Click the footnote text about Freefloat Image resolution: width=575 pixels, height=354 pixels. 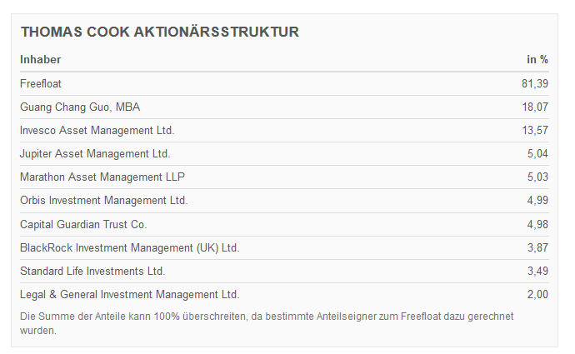267,323
